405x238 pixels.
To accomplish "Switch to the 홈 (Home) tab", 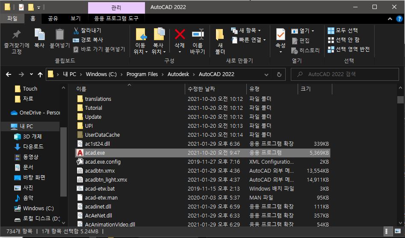I will tap(33, 18).
